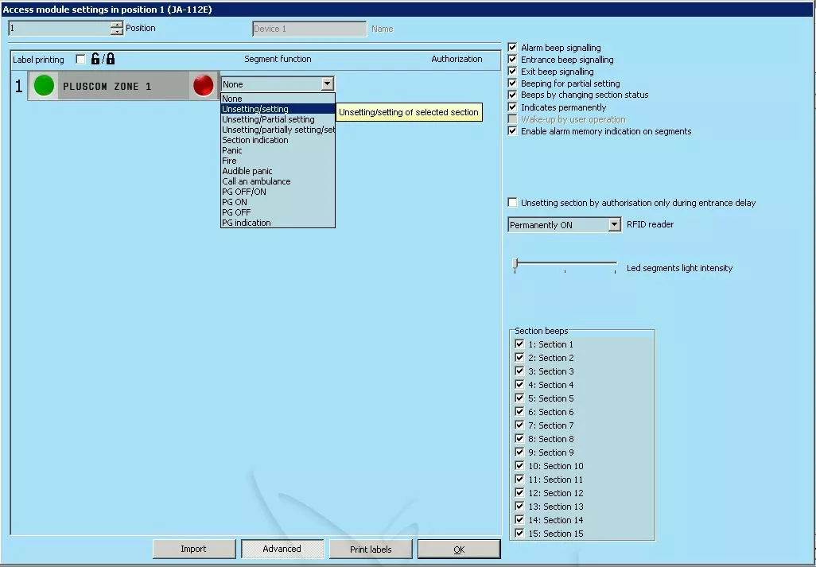Collapse the Segment function dropdown arrow
This screenshot has width=816, height=567.
(327, 83)
